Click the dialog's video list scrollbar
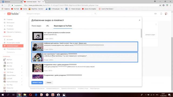Viewport: 173px width, 97px height. (x=141, y=33)
